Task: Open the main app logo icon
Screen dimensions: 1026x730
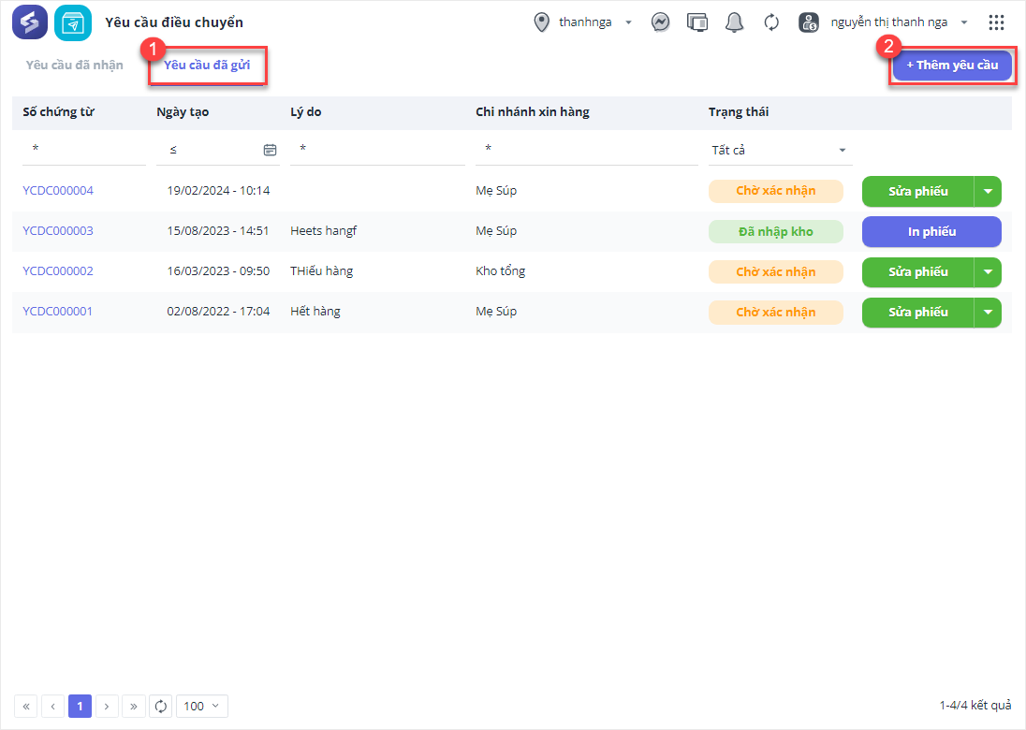Action: click(29, 22)
